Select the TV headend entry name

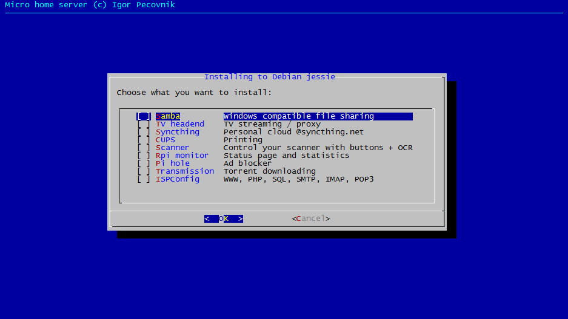coord(180,124)
